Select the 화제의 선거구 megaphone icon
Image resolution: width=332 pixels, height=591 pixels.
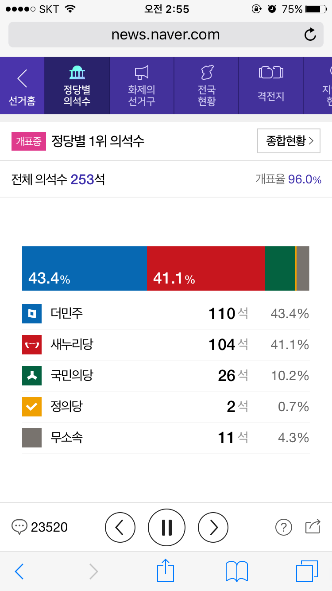pyautogui.click(x=142, y=73)
